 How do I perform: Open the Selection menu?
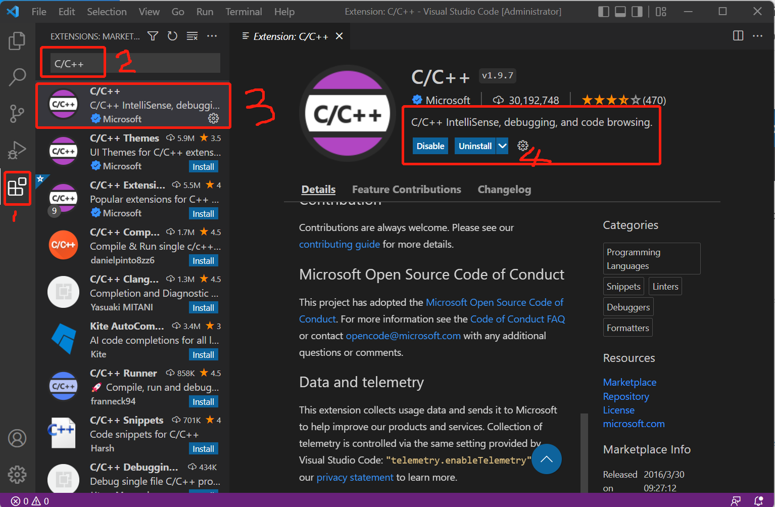[x=107, y=12]
